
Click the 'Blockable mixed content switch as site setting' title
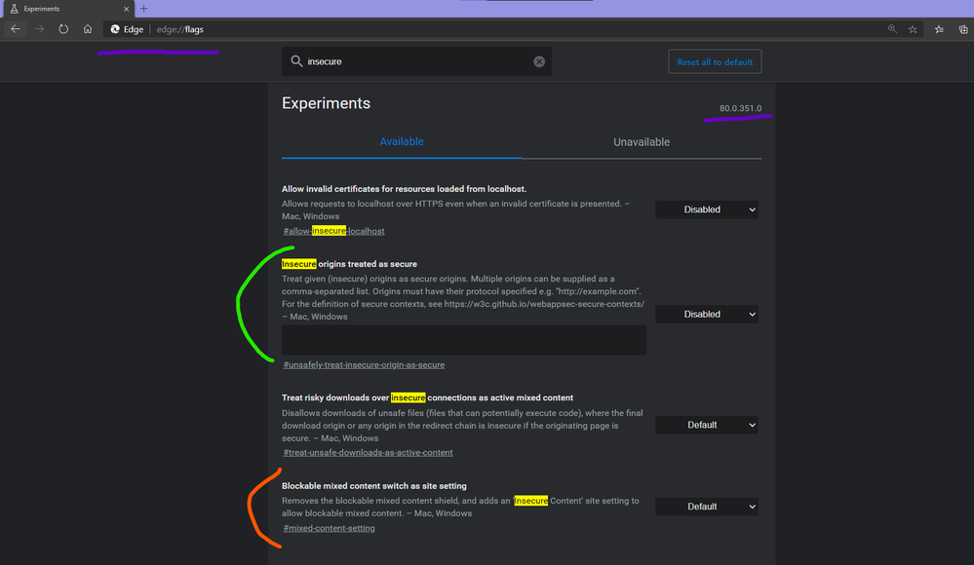[374, 486]
